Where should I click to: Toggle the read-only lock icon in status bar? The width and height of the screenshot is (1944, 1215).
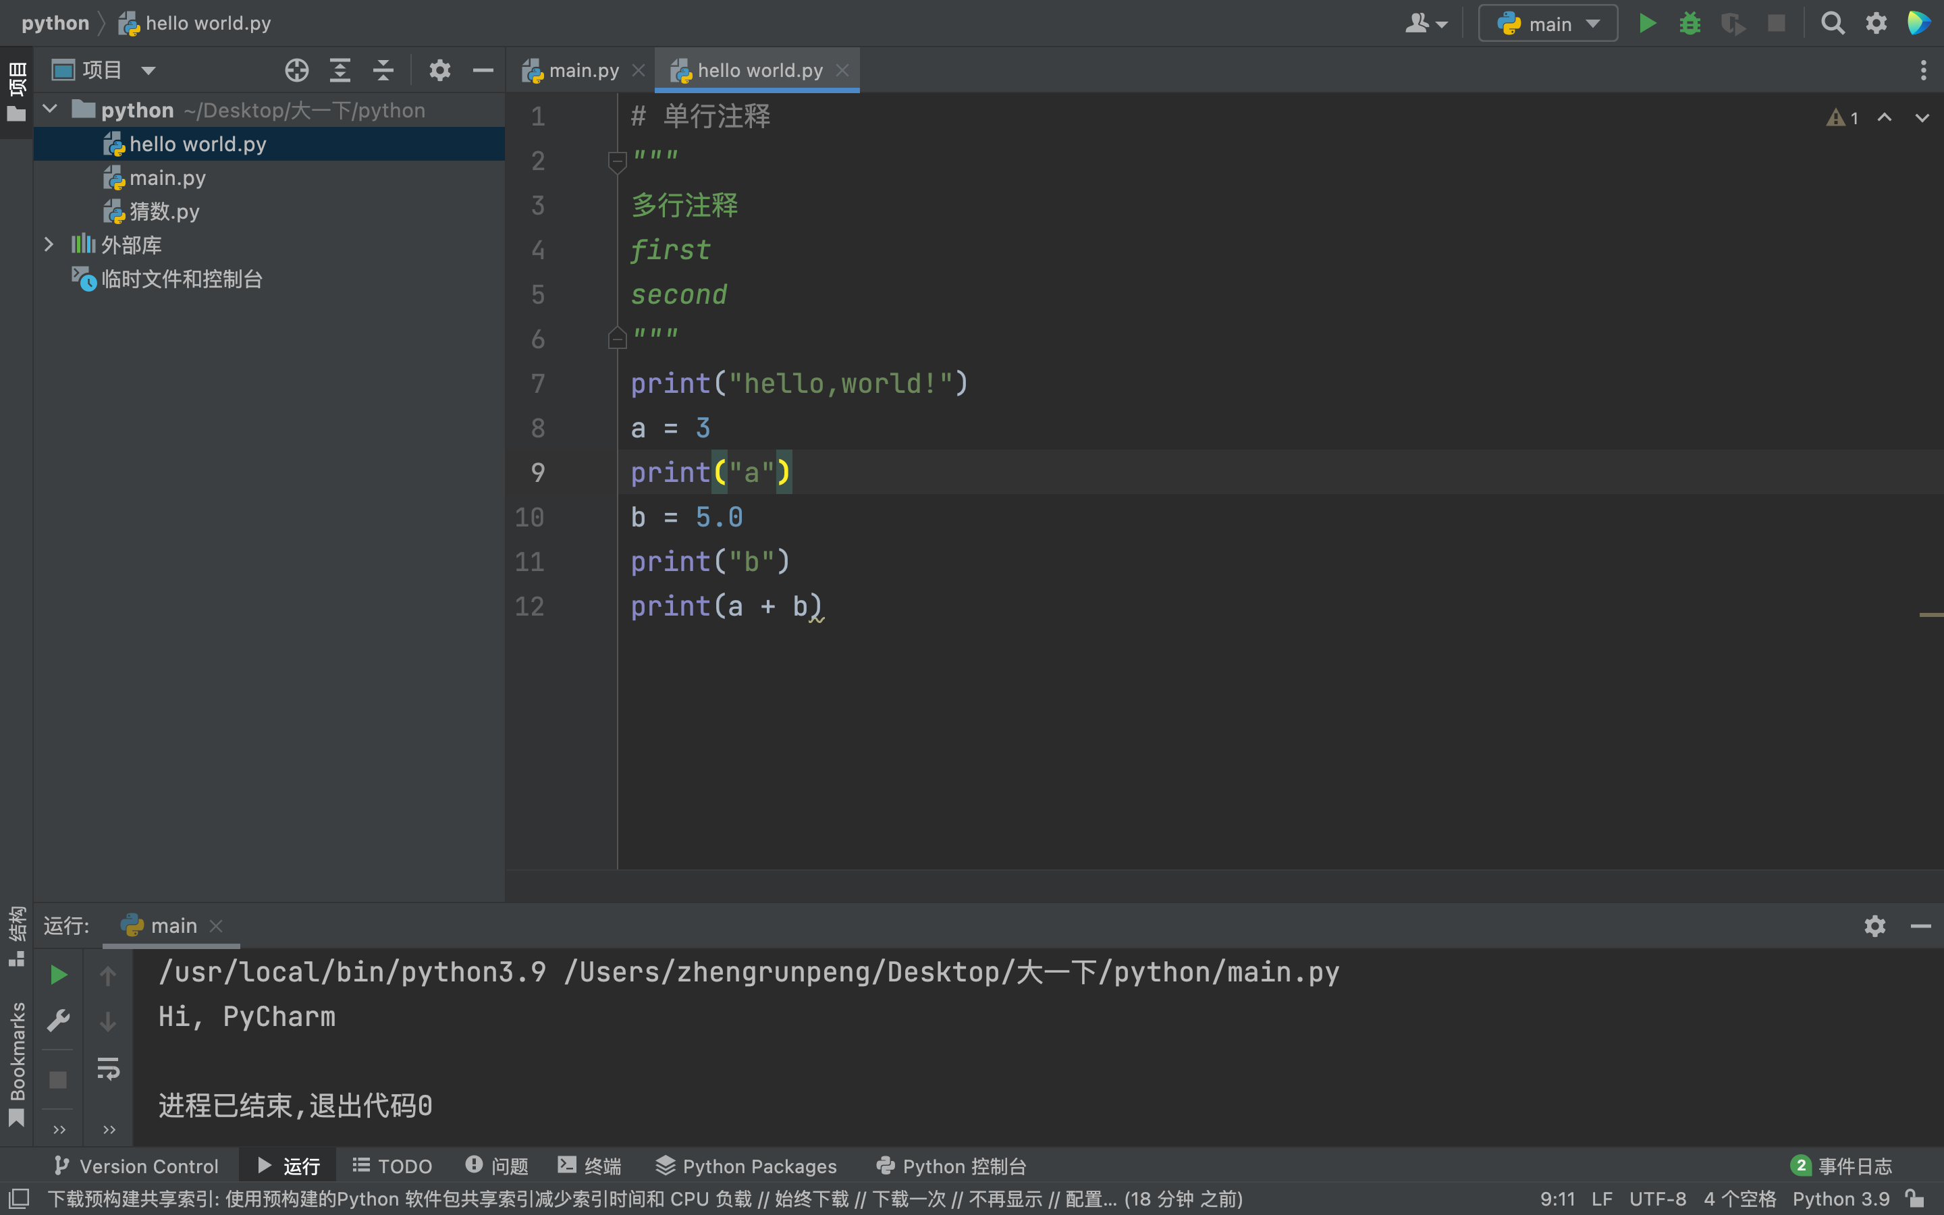[x=1915, y=1198]
